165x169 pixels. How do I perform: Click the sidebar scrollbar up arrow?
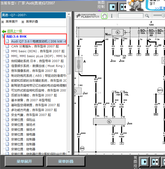point(69,14)
